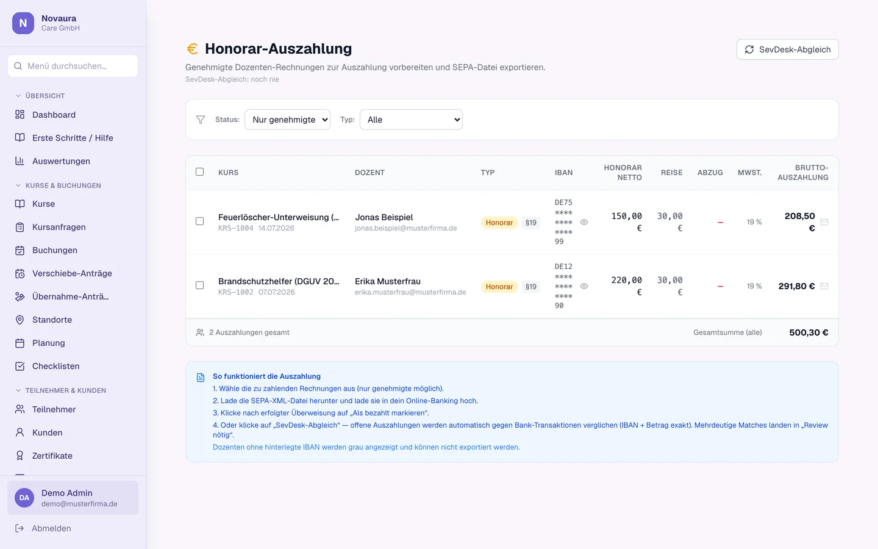Click the Abmelden logout arrow icon
Image resolution: width=878 pixels, height=549 pixels.
[20, 528]
